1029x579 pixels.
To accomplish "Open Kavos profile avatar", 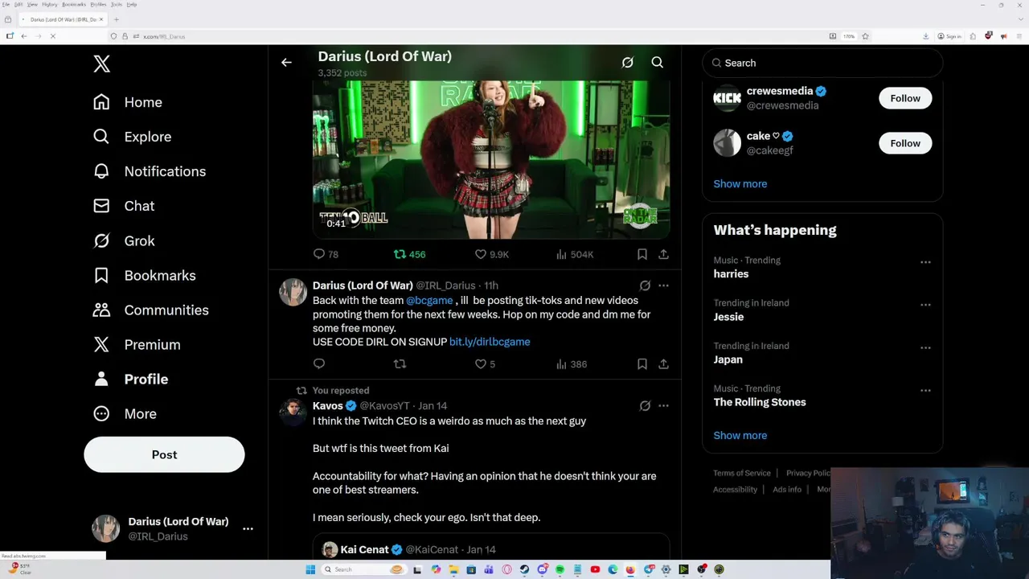I will pyautogui.click(x=293, y=412).
